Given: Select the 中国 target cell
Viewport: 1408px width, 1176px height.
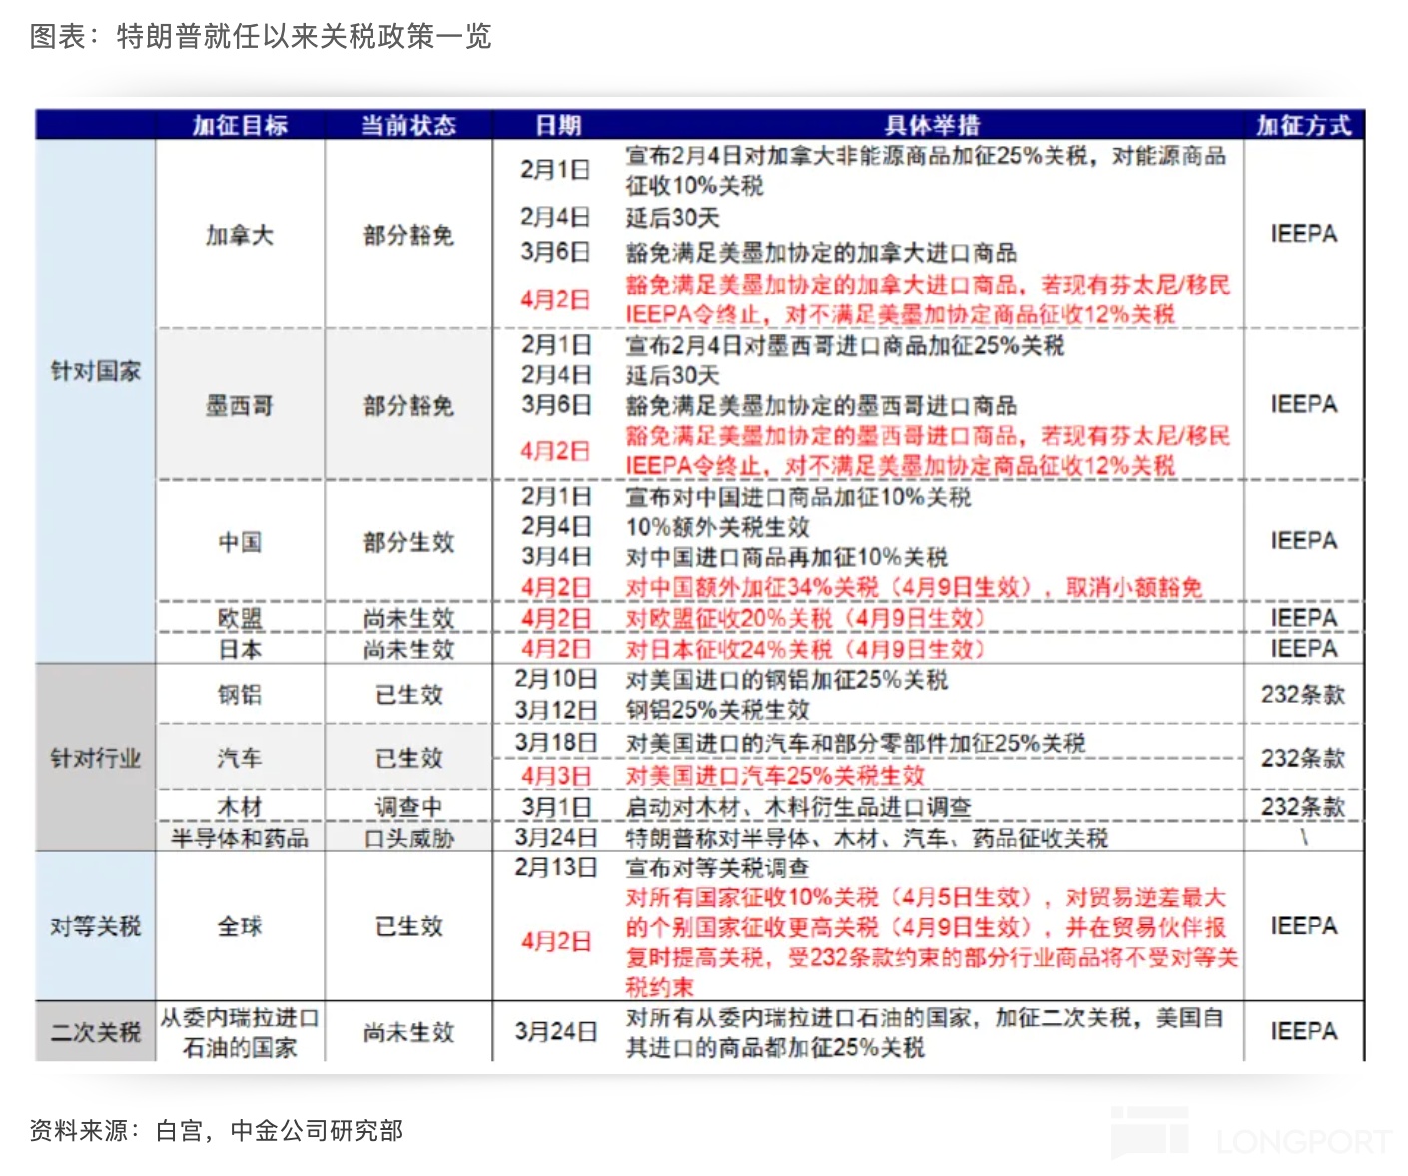Looking at the screenshot, I should tap(240, 541).
